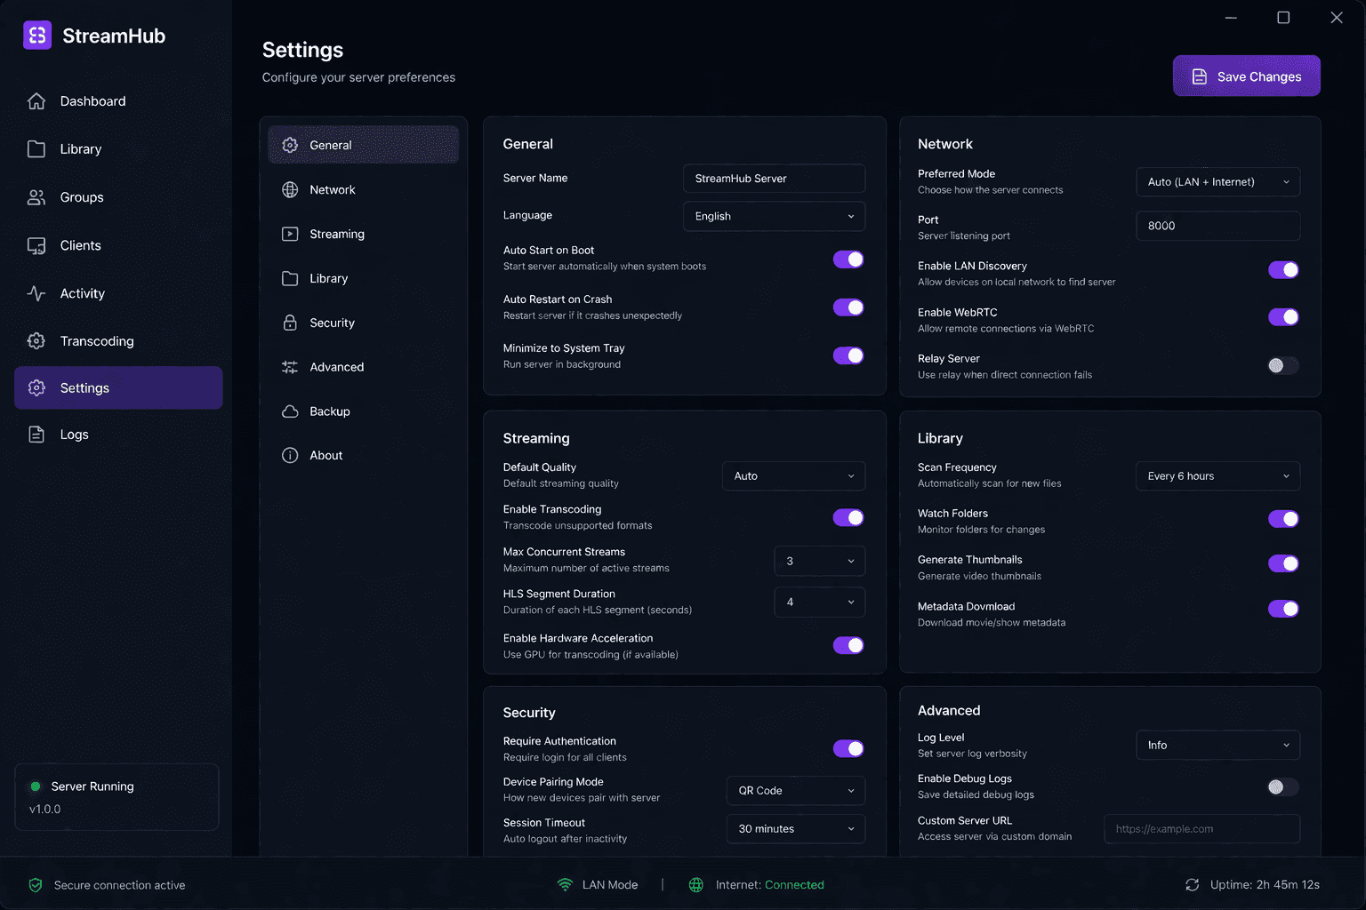
Task: Open Max Concurrent Streams dropdown
Action: 819,561
